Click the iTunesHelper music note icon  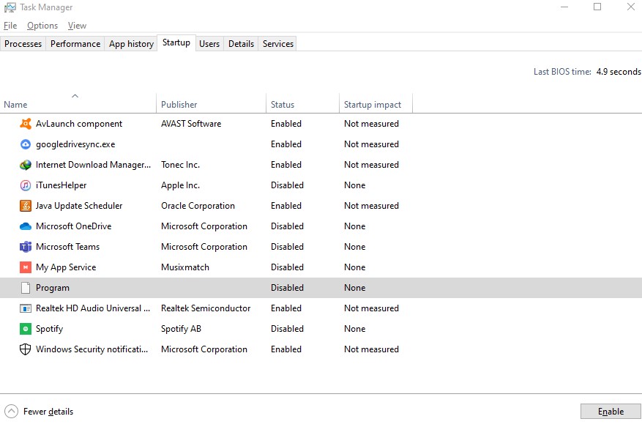point(26,185)
